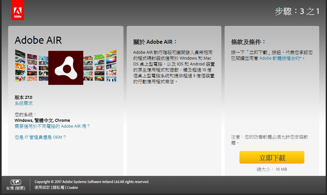Click the orange cat face thumbnail
The width and height of the screenshot is (327, 195).
(x=20, y=66)
